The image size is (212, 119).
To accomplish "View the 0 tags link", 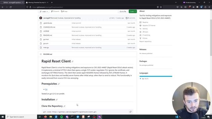I will click(x=64, y=11).
